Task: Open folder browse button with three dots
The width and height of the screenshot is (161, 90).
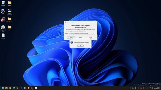Action: tap(95, 33)
